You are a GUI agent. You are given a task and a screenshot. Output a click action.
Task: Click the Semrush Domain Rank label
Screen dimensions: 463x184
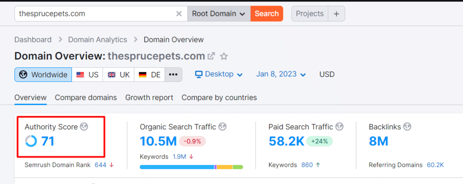pyautogui.click(x=57, y=165)
